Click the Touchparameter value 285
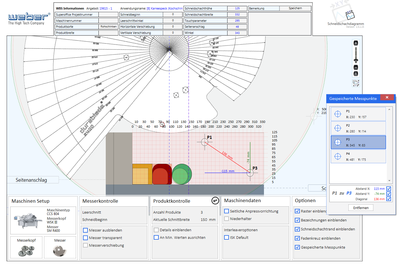Screen dimensions: 400x264 tap(237, 21)
